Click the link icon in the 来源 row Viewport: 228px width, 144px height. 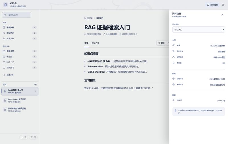click(174, 45)
